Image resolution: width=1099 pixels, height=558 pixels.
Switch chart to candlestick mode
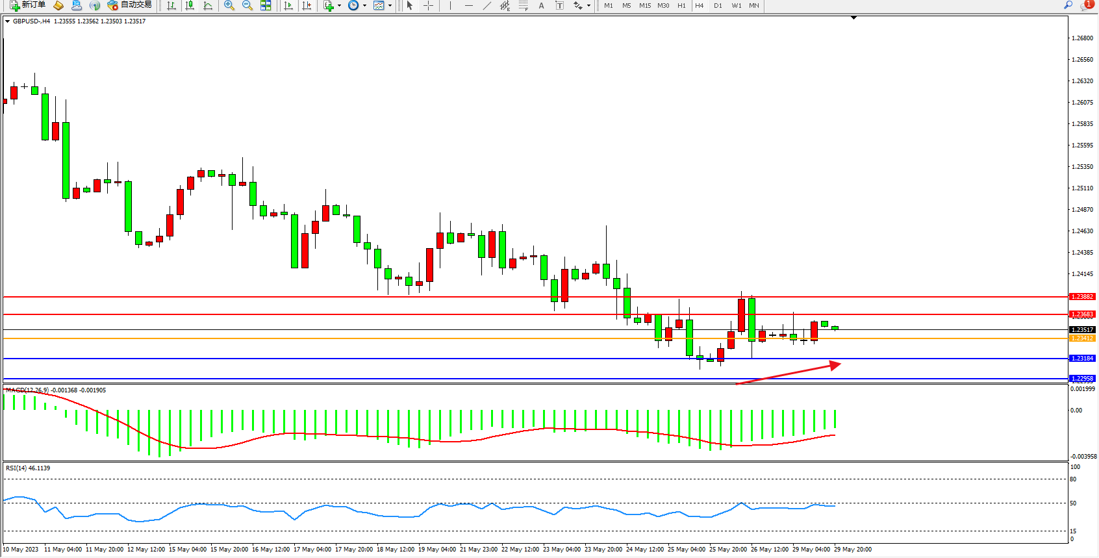[x=190, y=5]
